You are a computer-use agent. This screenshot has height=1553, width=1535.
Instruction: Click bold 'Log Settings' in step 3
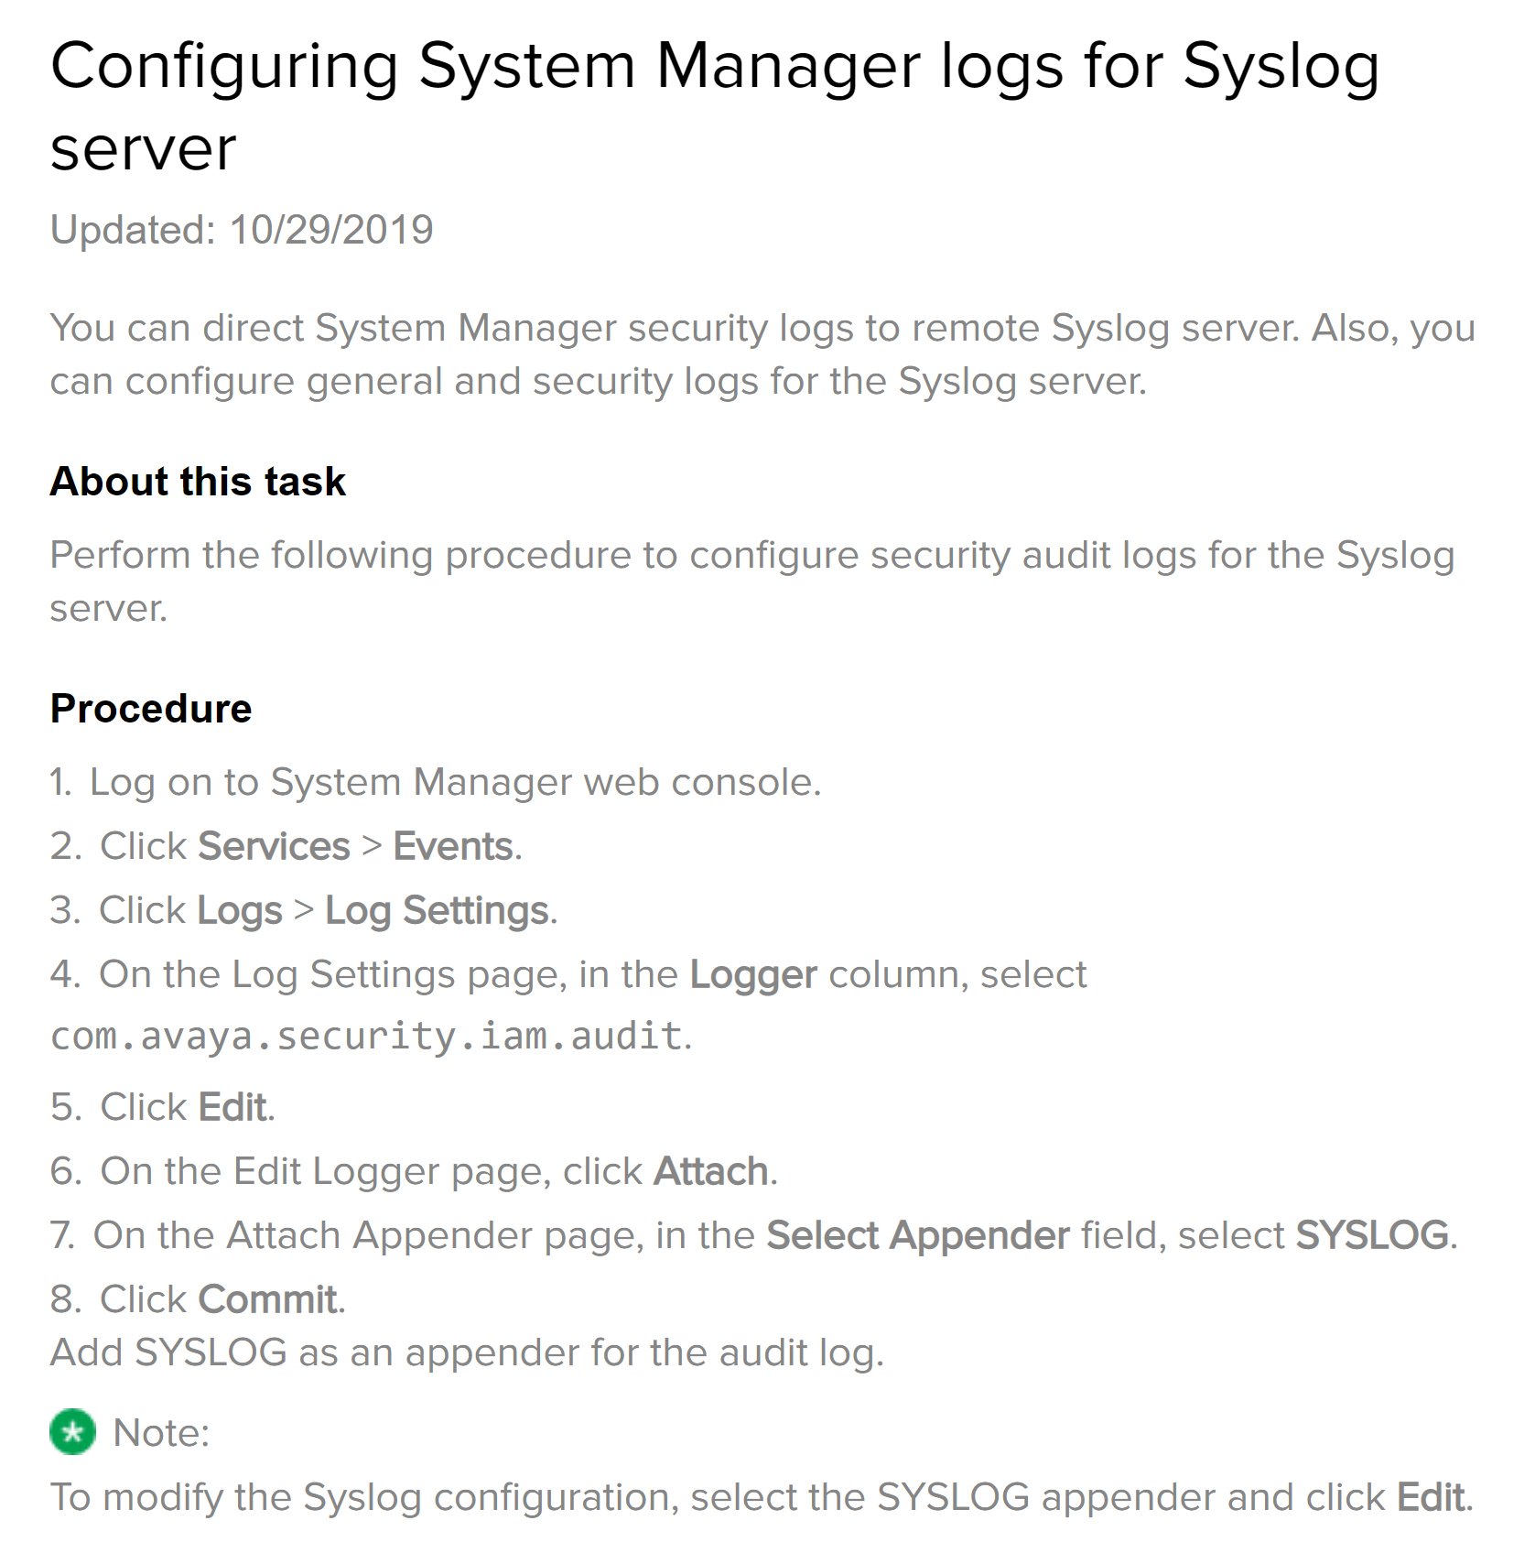tap(438, 910)
